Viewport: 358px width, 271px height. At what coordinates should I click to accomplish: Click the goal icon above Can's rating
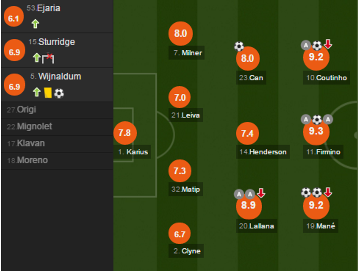point(239,46)
